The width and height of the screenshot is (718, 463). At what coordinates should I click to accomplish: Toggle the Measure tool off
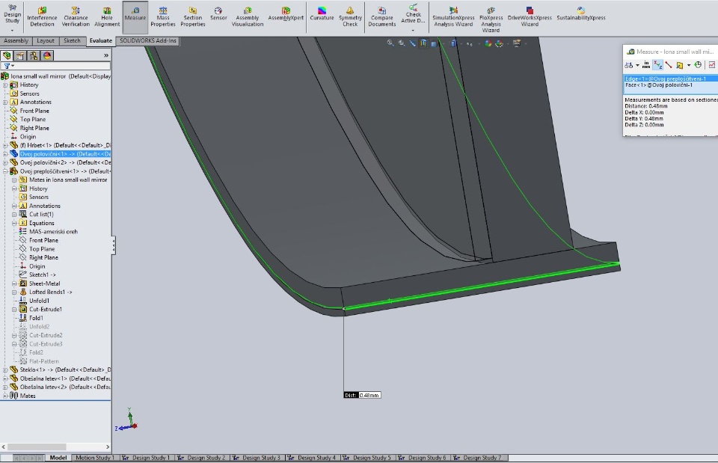[135, 13]
